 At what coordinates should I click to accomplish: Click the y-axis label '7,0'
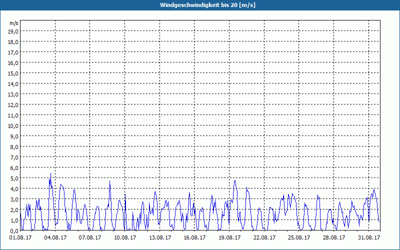click(x=14, y=157)
